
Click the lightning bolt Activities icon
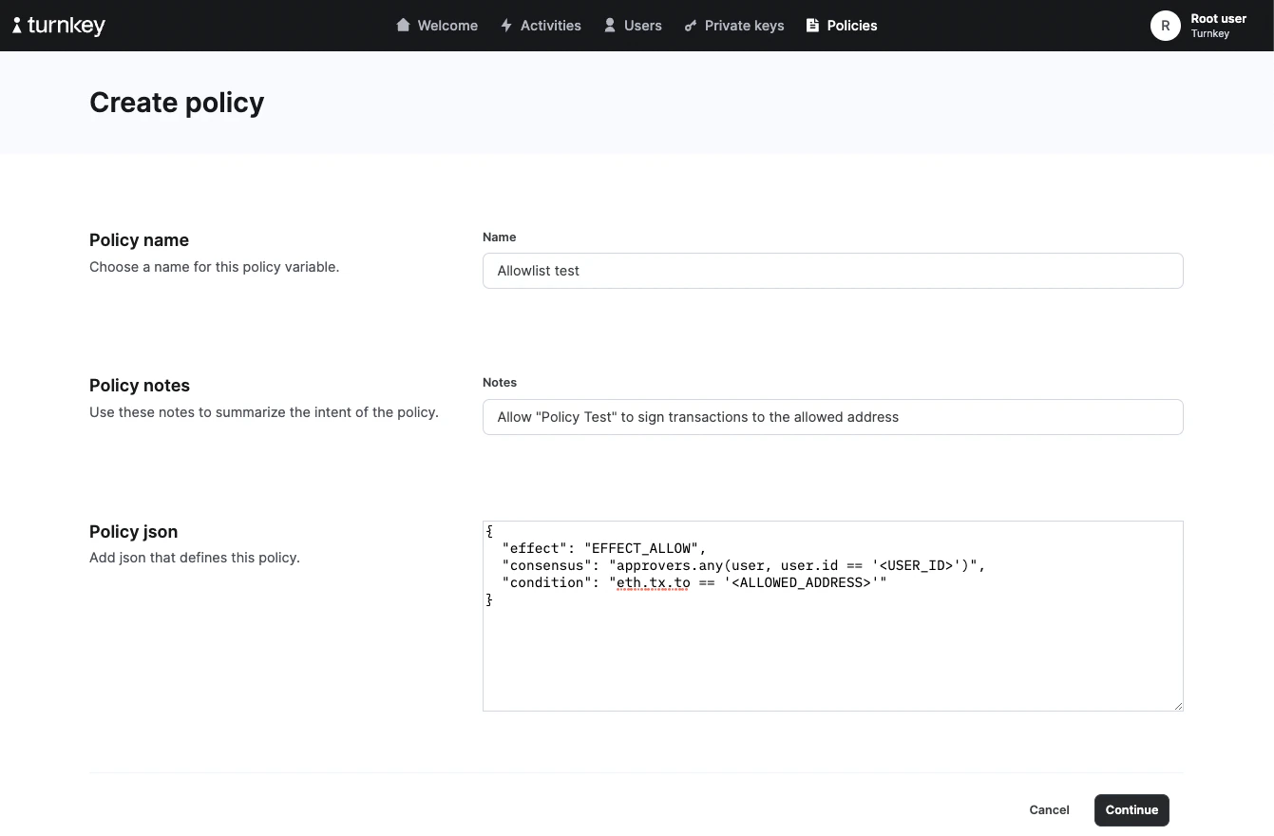pos(506,26)
